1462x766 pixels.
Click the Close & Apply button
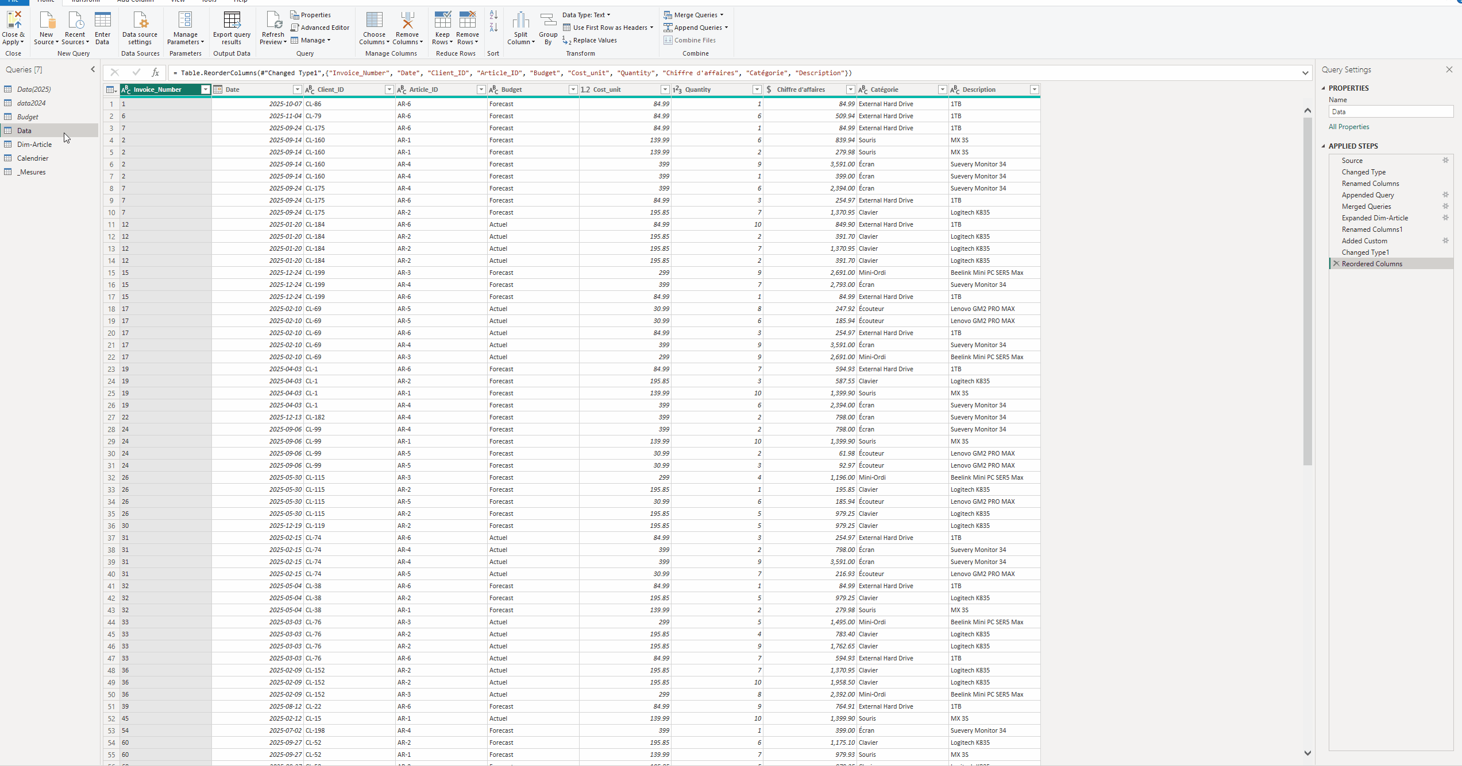13,28
